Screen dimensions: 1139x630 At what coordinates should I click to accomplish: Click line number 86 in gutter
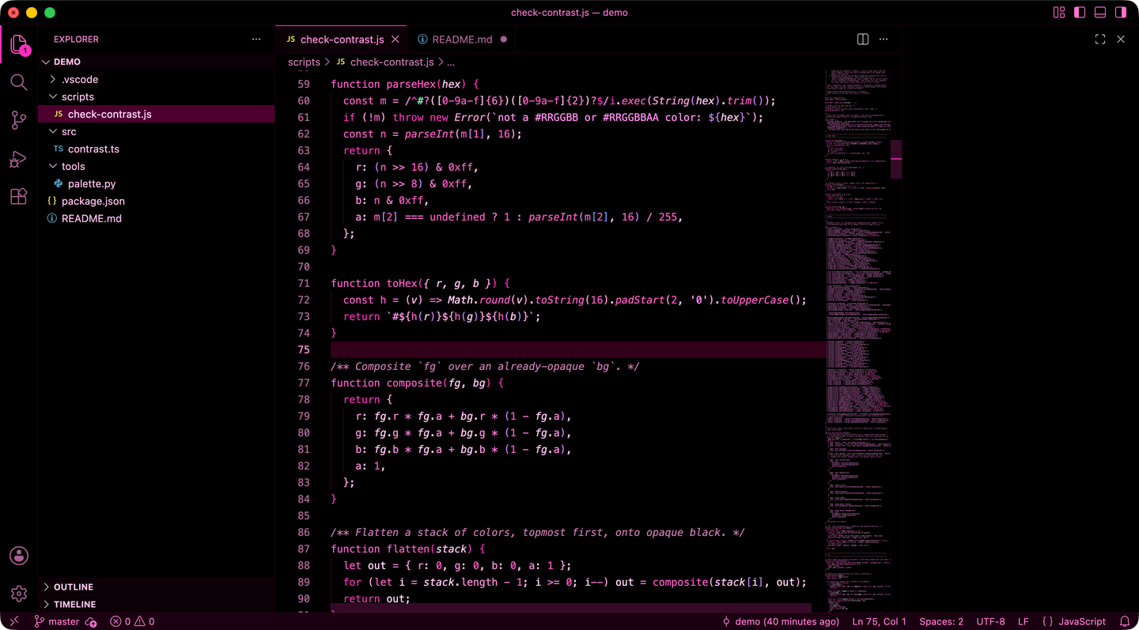pyautogui.click(x=304, y=532)
